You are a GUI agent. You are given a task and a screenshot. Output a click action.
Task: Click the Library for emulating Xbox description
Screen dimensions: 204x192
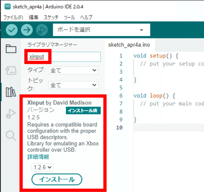(63, 147)
